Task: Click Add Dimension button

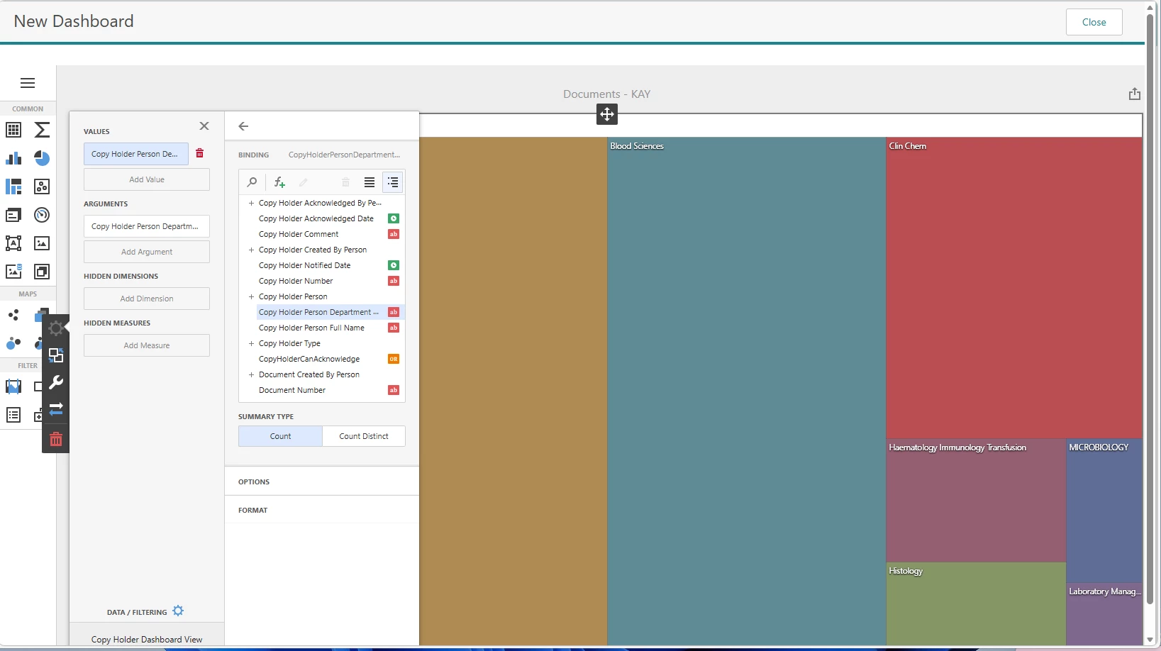Action: pos(147,299)
